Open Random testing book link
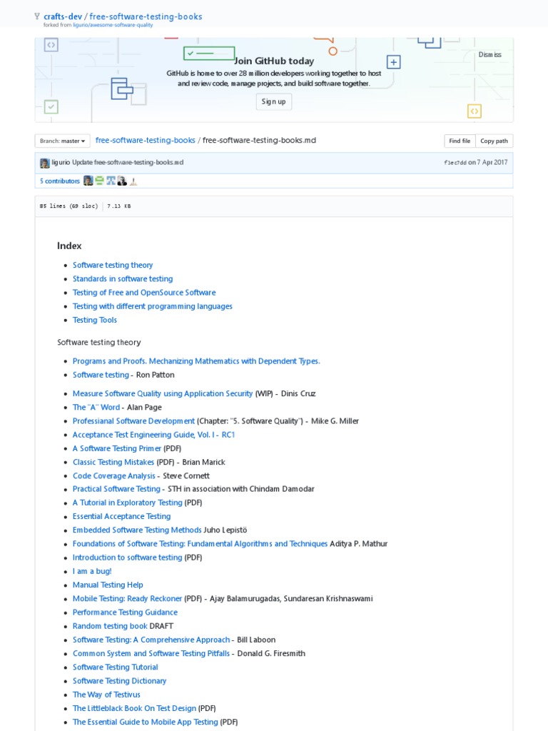This screenshot has width=548, height=731. coord(110,626)
